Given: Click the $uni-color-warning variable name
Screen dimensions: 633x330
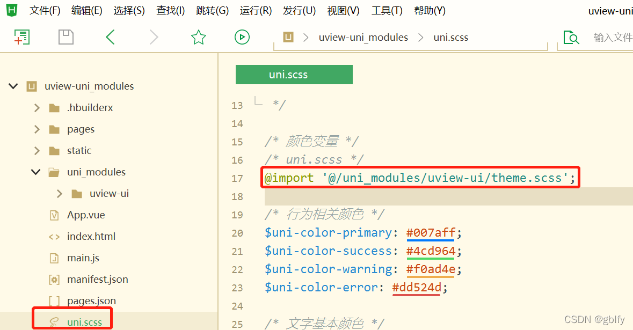Looking at the screenshot, I should 328,269.
